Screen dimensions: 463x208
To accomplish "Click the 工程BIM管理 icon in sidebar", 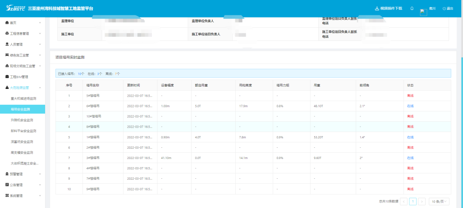I will pos(7,77).
